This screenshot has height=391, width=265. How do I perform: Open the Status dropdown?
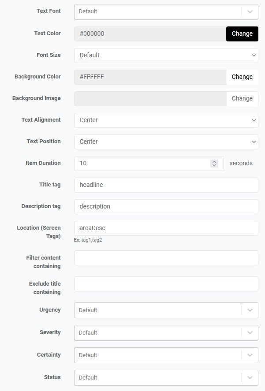point(166,377)
